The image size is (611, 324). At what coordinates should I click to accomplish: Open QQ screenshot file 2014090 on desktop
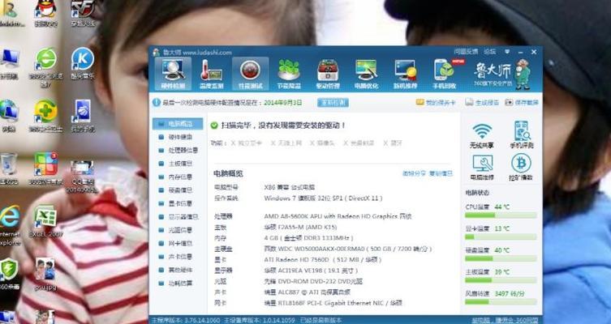[x=82, y=177]
